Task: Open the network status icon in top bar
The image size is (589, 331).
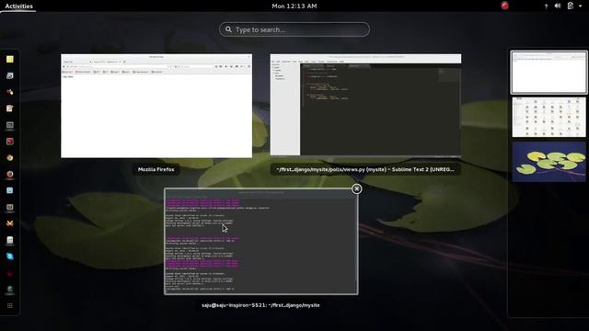Action: [546, 6]
